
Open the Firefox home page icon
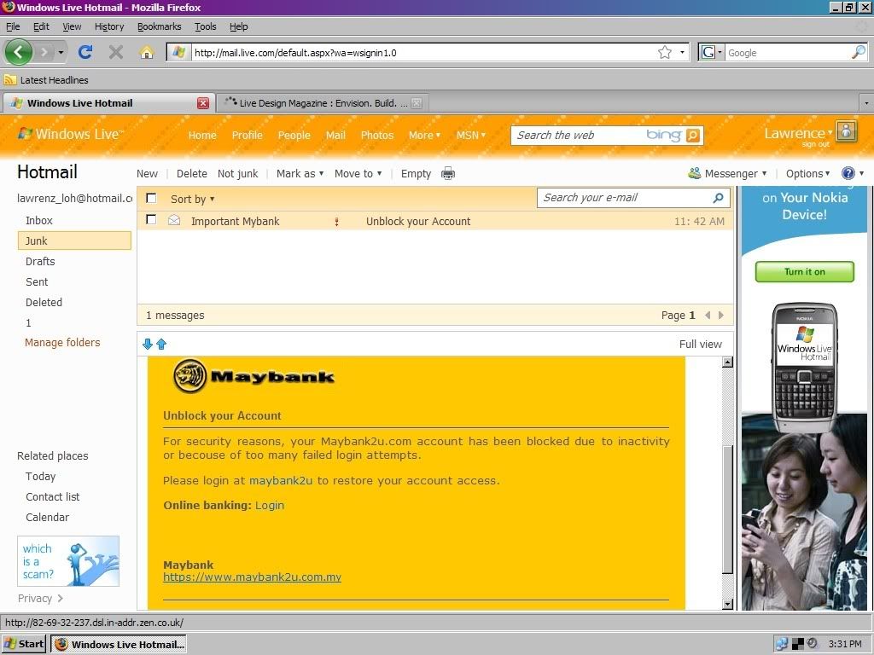click(147, 52)
